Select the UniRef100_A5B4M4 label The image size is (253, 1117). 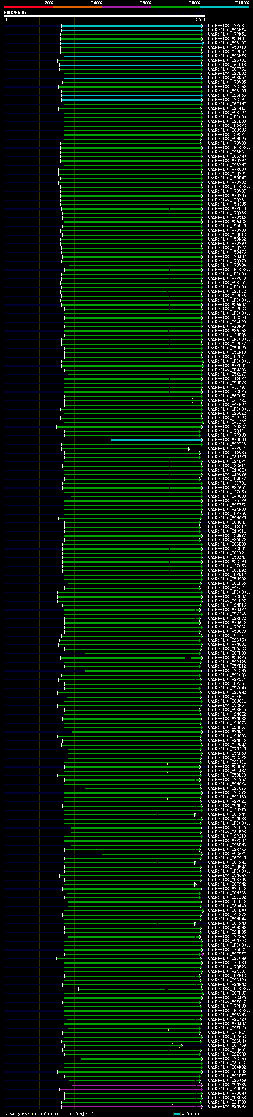227,38
